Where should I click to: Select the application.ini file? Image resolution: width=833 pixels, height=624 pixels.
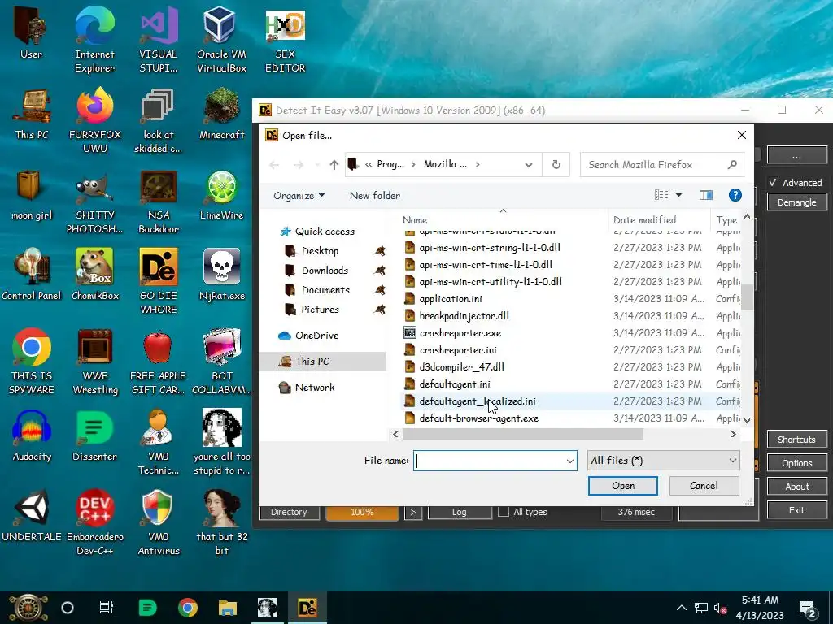click(451, 299)
